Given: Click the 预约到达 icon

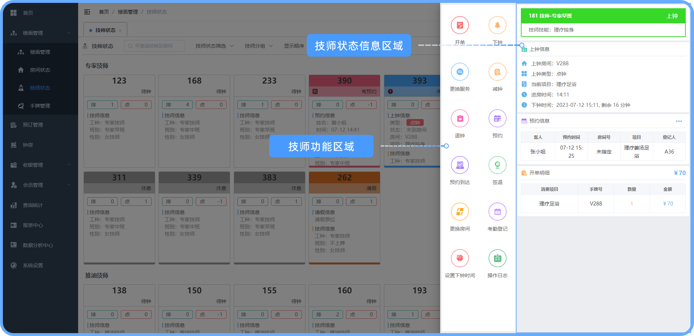Looking at the screenshot, I should 460,165.
